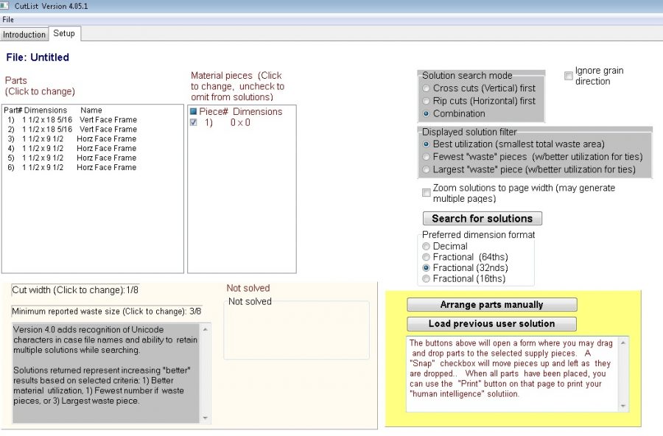
Task: Click part 5 Horz Face Frame row
Action: click(x=72, y=158)
